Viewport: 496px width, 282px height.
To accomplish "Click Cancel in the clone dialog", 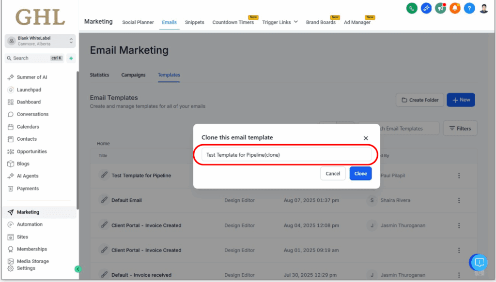I will click(x=333, y=173).
